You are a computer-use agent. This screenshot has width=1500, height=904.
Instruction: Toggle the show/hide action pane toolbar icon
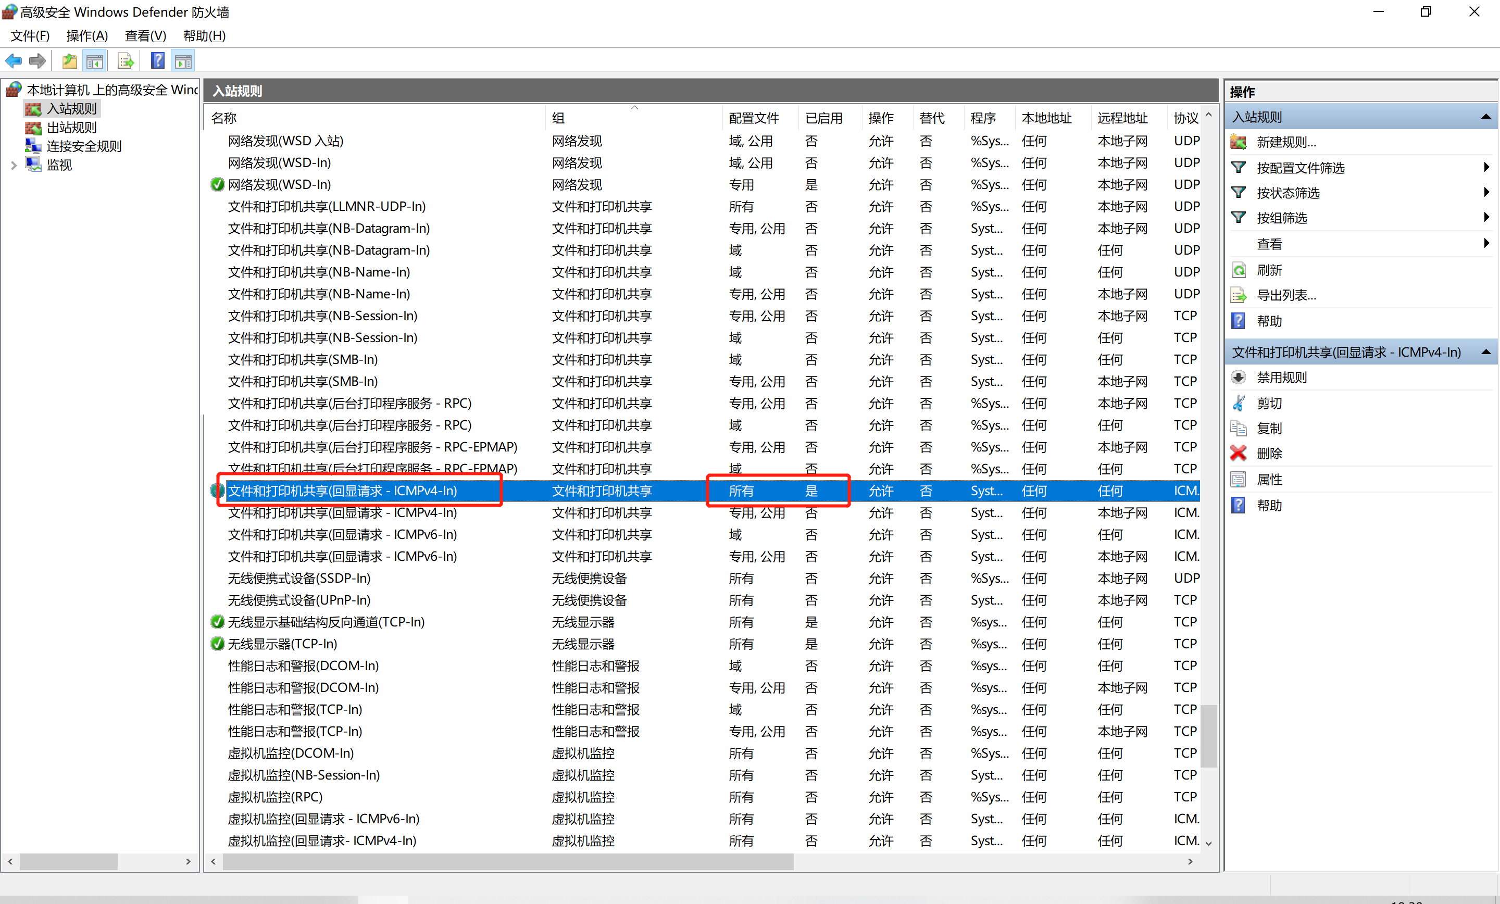(183, 61)
